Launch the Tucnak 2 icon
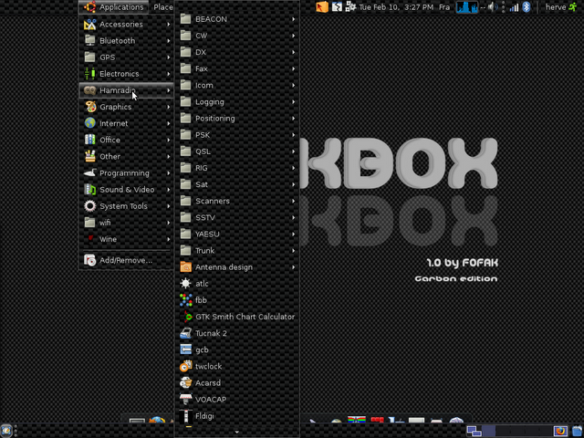The height and width of the screenshot is (438, 584). [185, 333]
